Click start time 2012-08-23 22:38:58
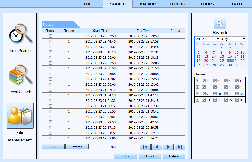The height and width of the screenshot is (162, 252). [x=101, y=68]
